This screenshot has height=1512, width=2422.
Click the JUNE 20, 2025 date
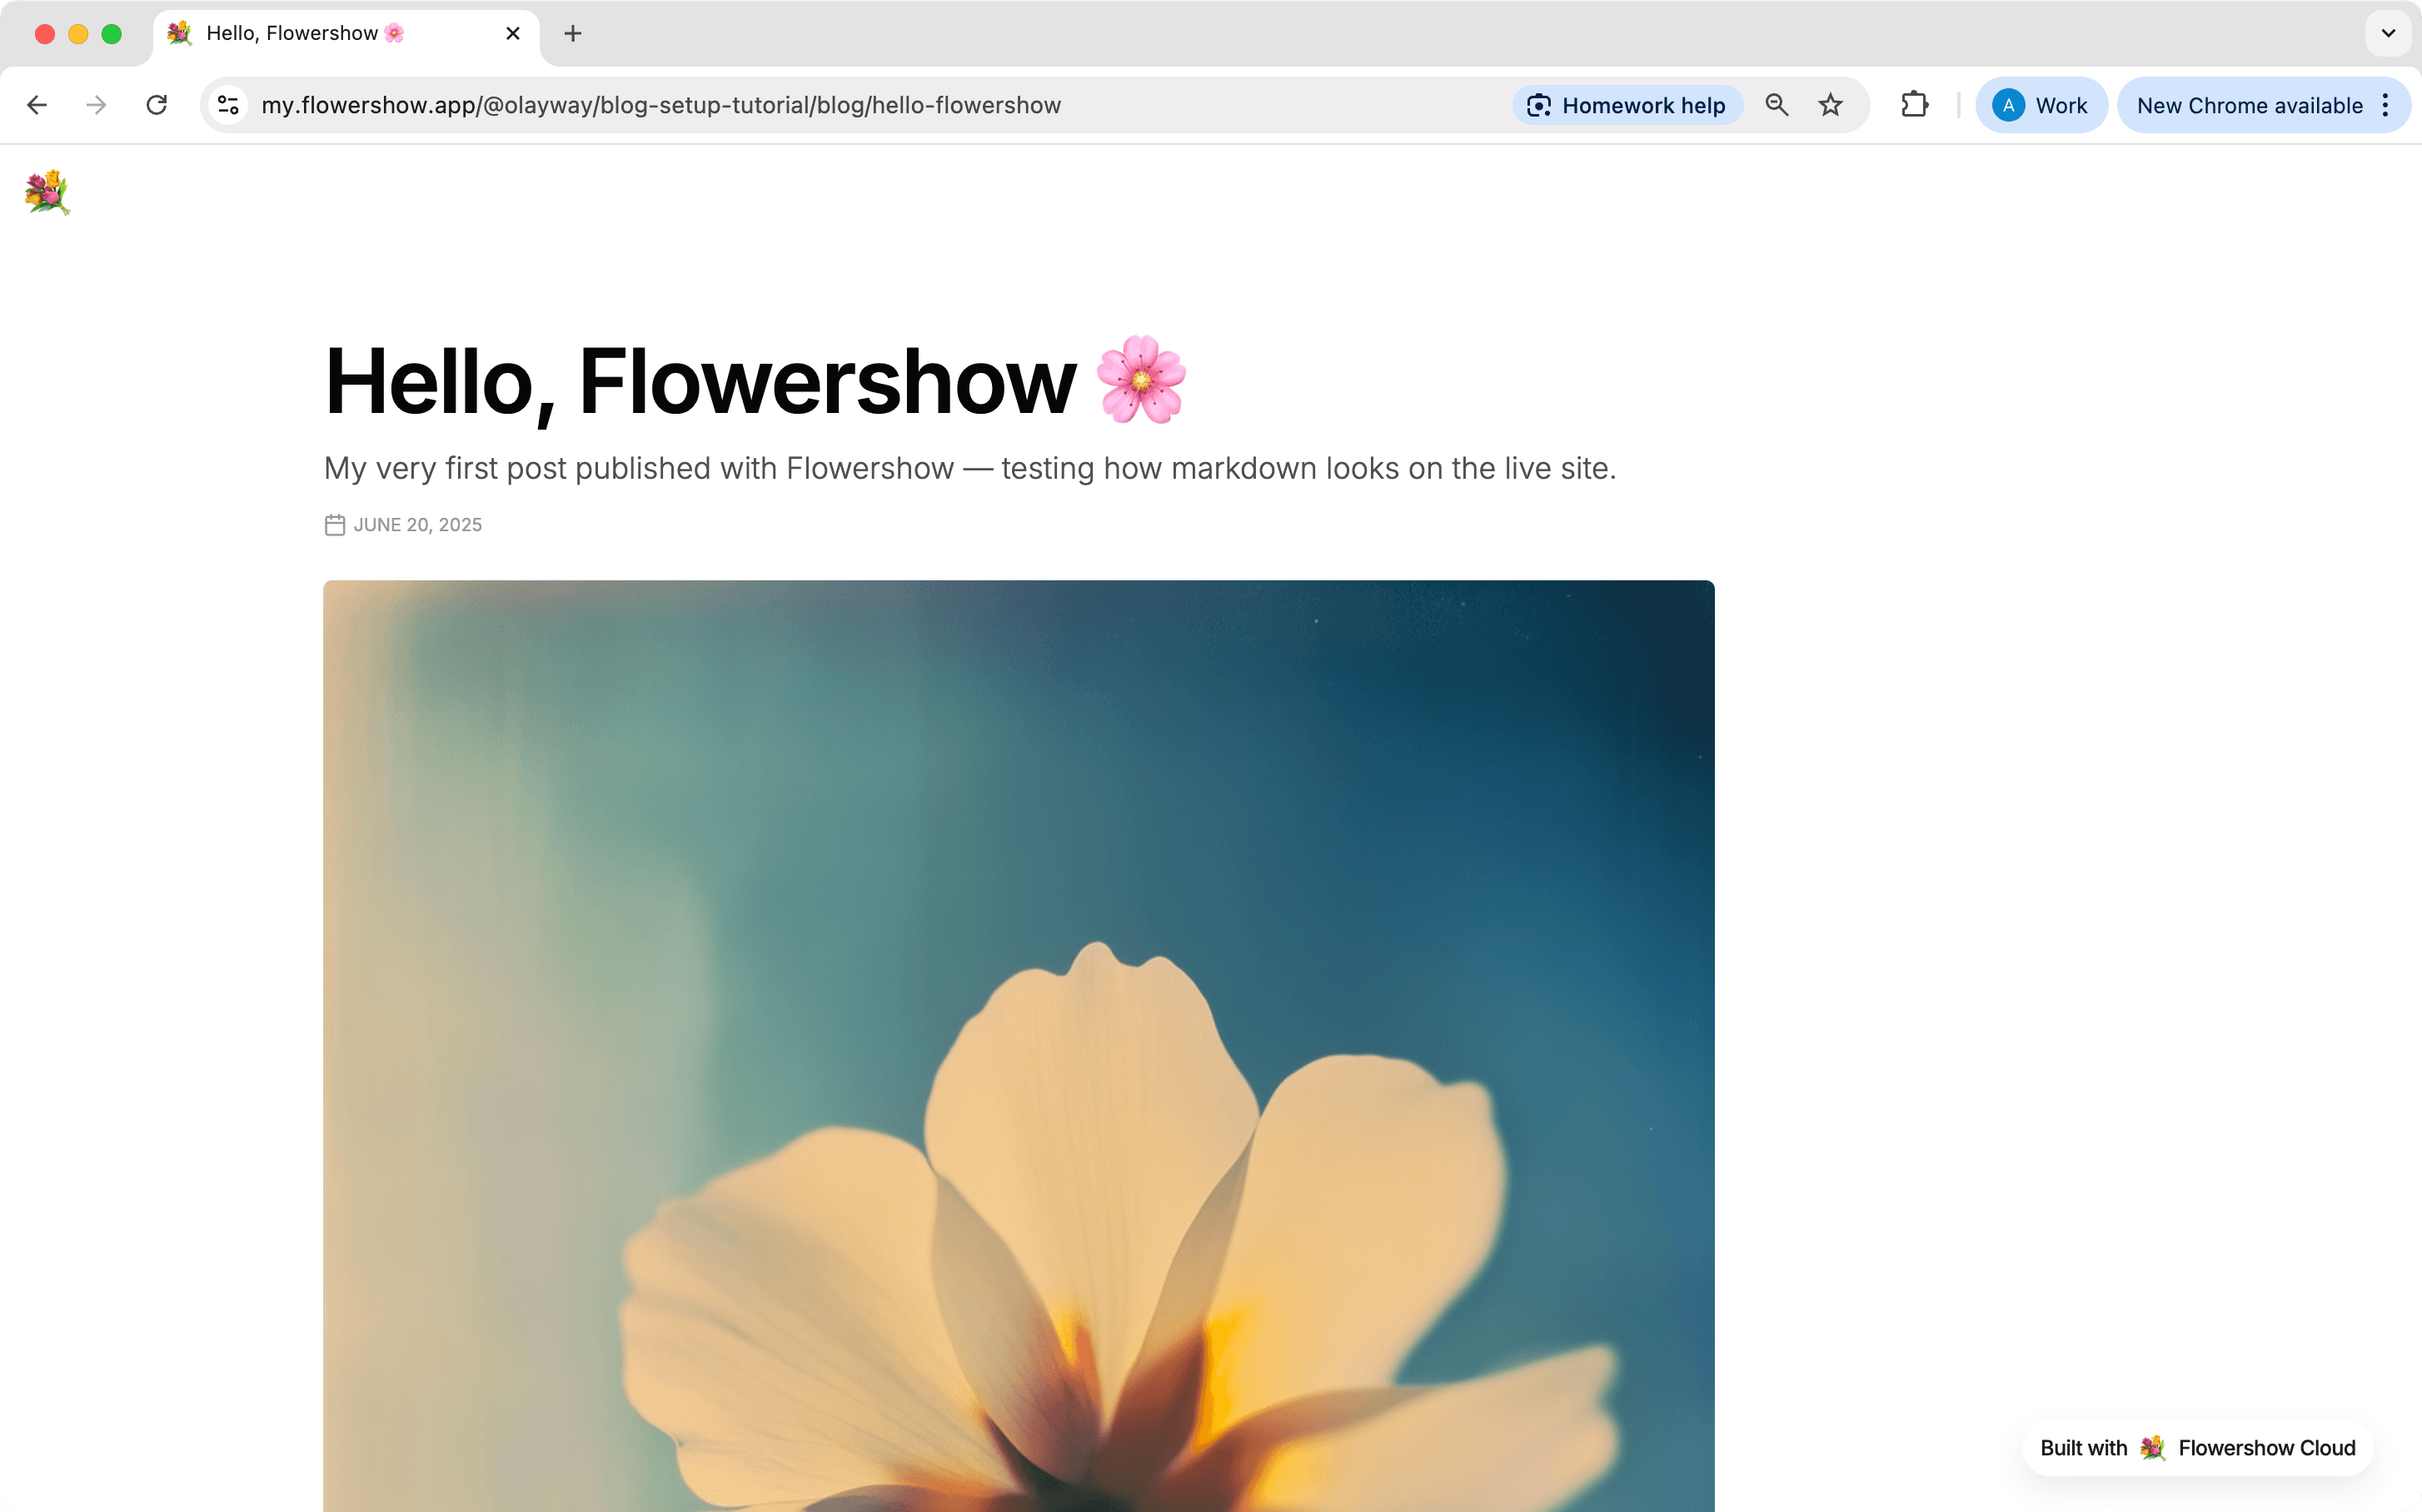(417, 525)
